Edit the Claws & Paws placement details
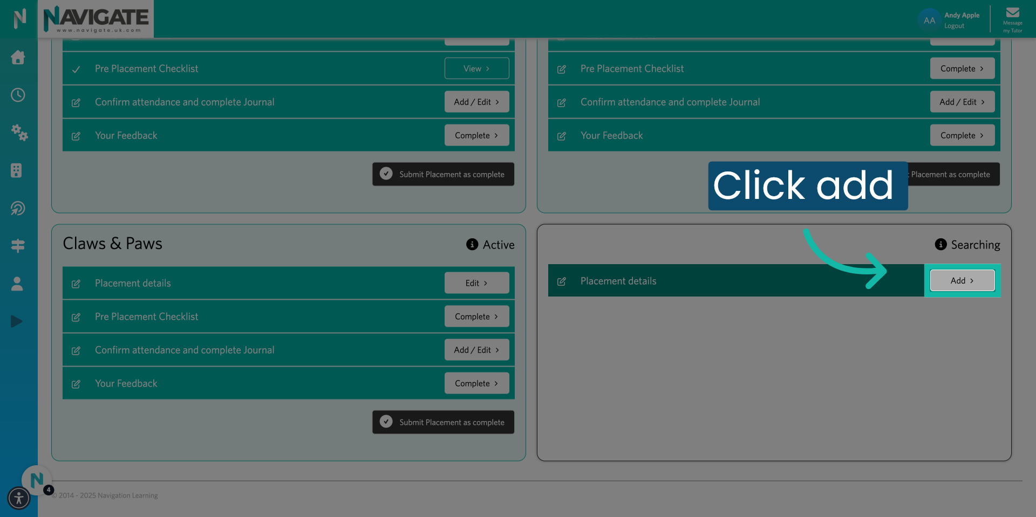This screenshot has height=517, width=1036. tap(476, 282)
